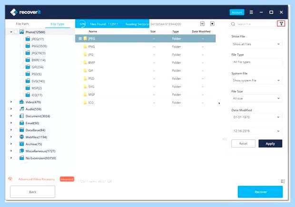The image size is (295, 207).
Task: Open the System File dropdown
Action: (256, 80)
